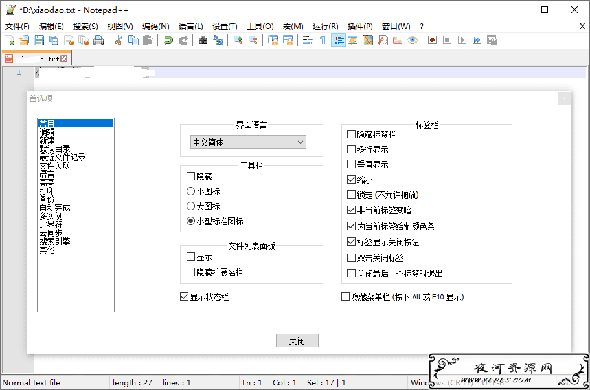Image resolution: width=590 pixels, height=390 pixels.
Task: Click the Save toolbar icon
Action: 39,40
